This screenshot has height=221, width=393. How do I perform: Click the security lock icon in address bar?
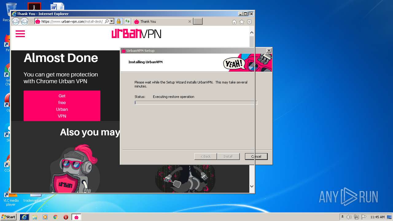[119, 21]
